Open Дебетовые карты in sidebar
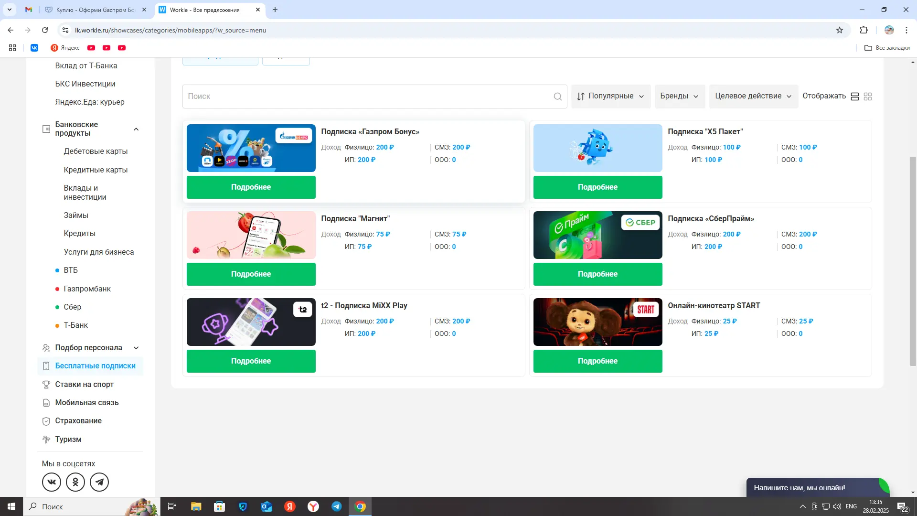This screenshot has height=516, width=917. [96, 151]
